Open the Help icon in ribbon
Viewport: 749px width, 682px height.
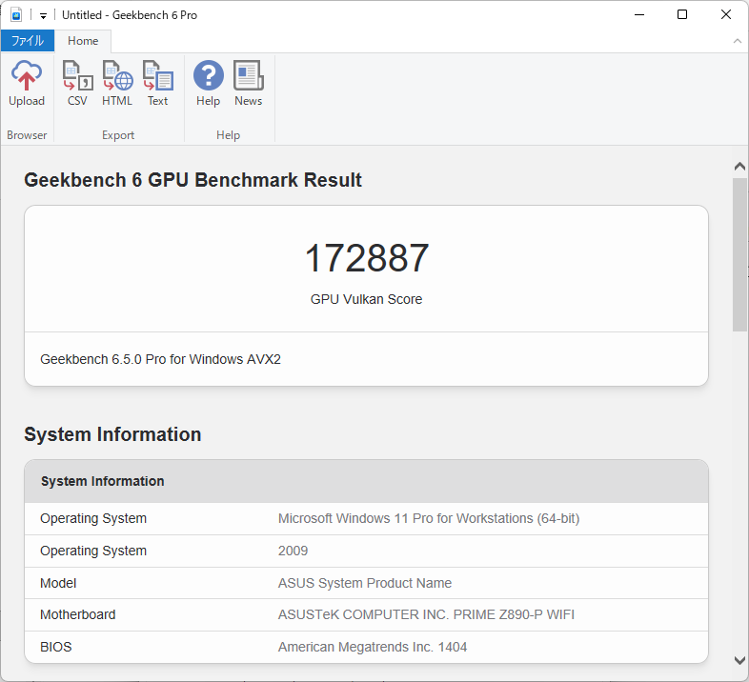click(208, 85)
